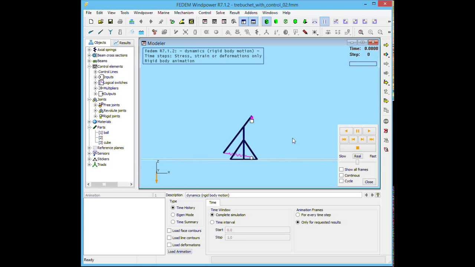
Task: Select For every time step option
Action: click(298, 215)
